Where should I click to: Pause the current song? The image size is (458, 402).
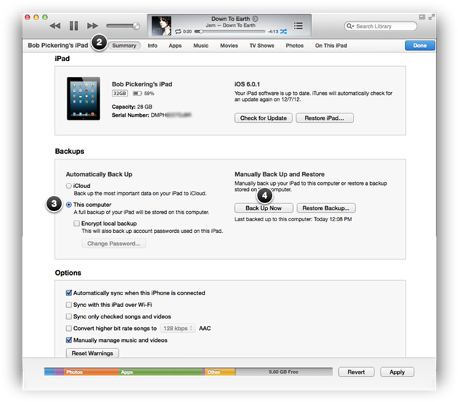point(73,26)
